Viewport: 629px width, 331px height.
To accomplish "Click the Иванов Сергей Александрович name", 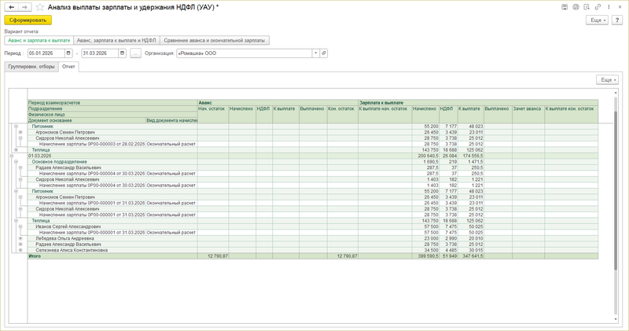I will [x=68, y=226].
